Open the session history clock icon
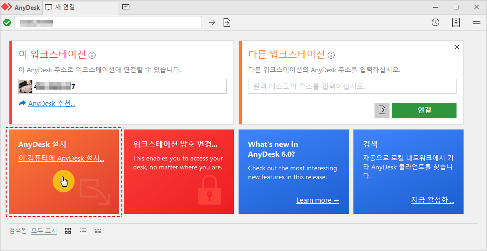 [x=435, y=23]
